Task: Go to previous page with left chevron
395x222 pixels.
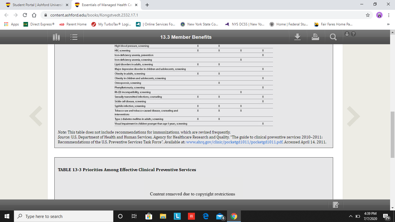Action: pyautogui.click(x=36, y=116)
